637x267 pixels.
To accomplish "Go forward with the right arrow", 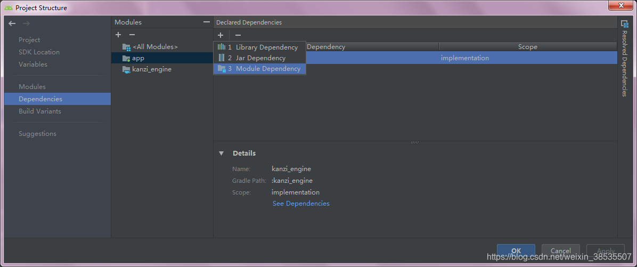I will 27,23.
